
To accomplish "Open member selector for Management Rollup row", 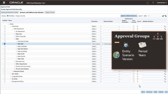I will [x=165, y=81].
